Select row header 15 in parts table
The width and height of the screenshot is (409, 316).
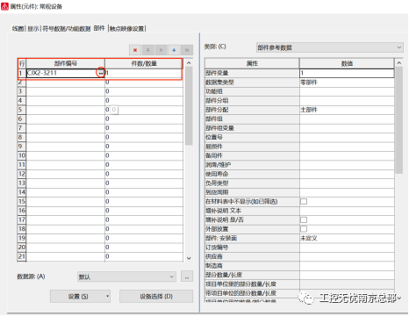point(22,201)
